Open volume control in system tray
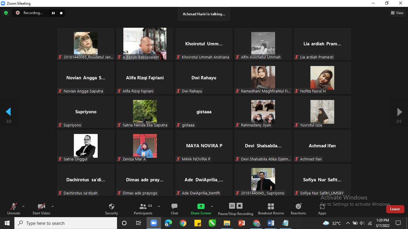The image size is (408, 229). click(362, 223)
